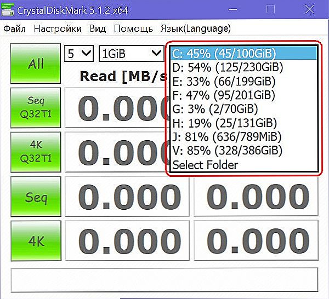The image size is (329, 299).
Task: Select drive F: 47% (95/201GiB)
Action: tap(243, 95)
